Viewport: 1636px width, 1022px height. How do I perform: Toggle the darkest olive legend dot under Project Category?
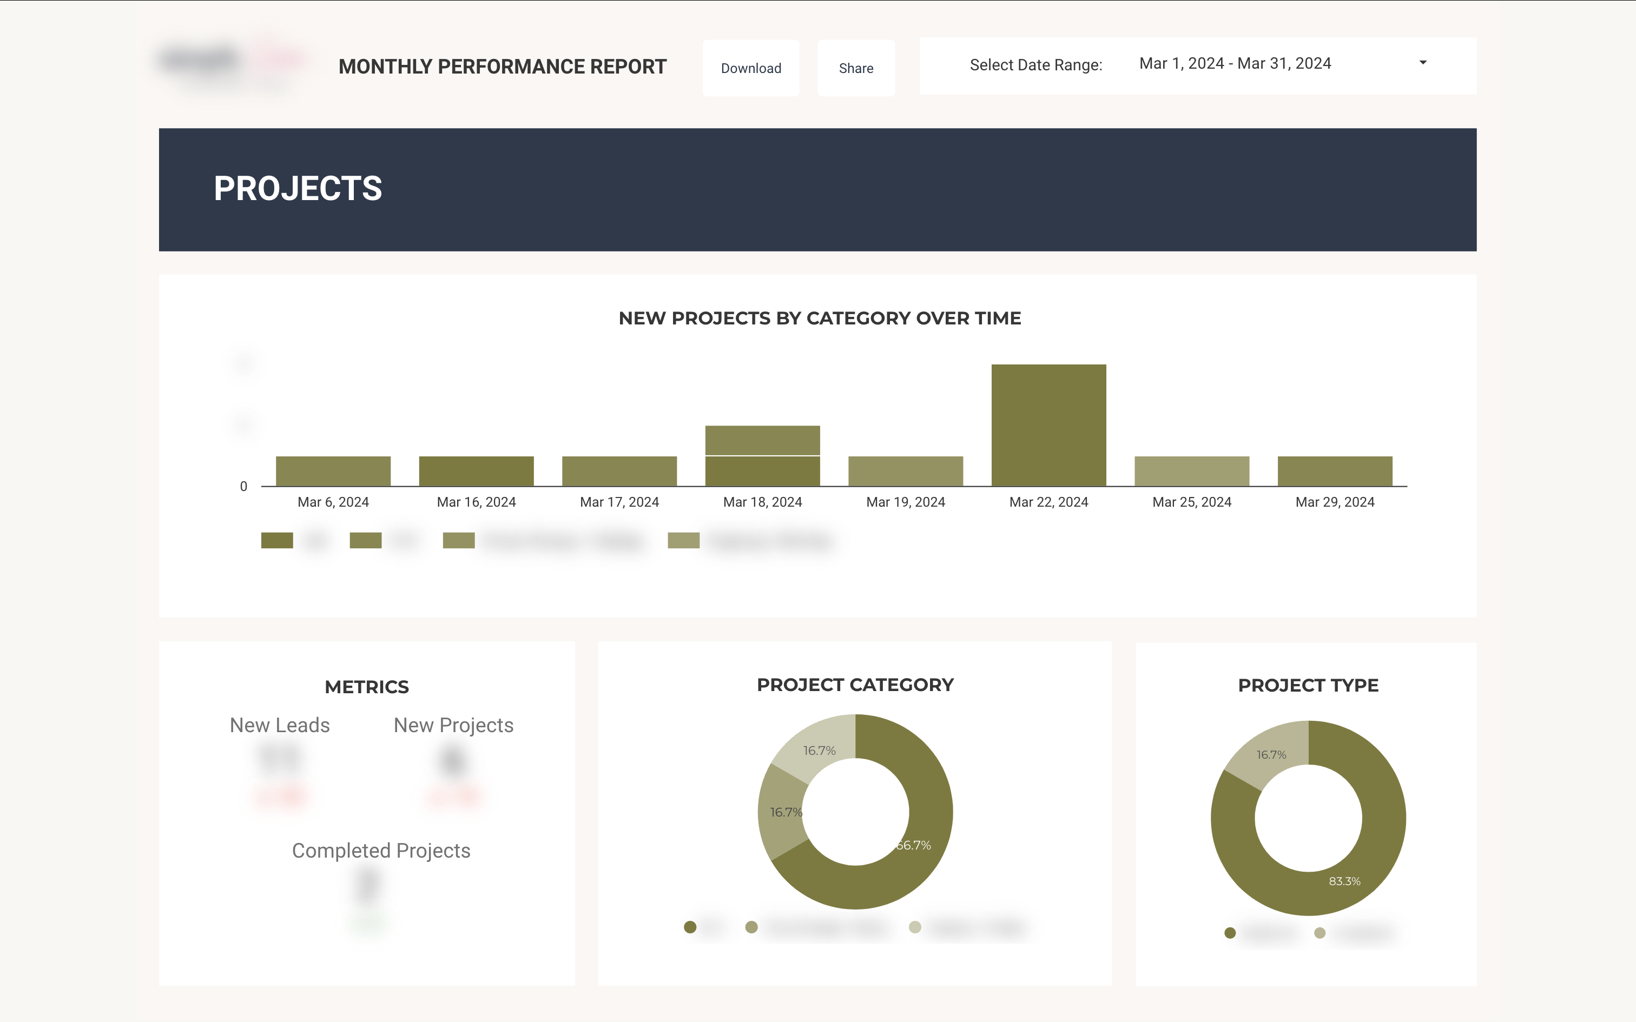(x=690, y=927)
